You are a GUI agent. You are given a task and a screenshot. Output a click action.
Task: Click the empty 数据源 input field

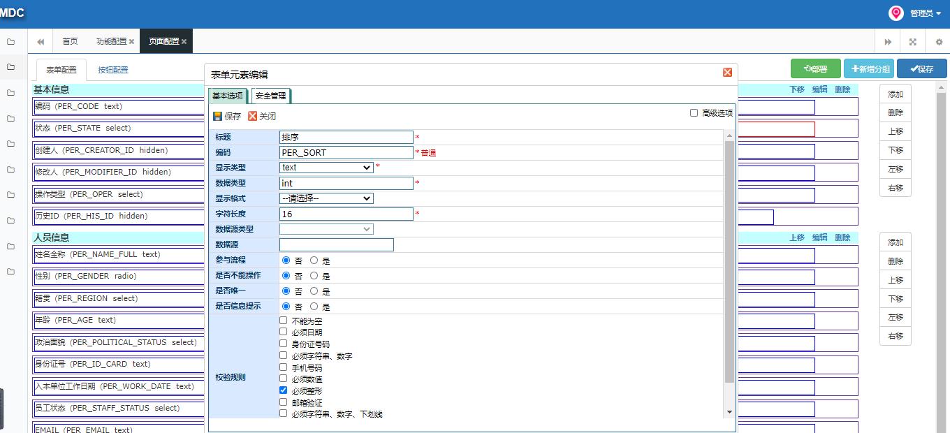337,244
